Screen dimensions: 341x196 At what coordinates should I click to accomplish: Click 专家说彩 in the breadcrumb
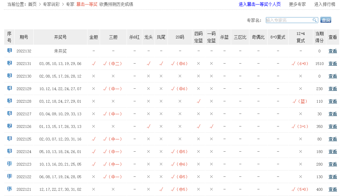coord(51,5)
